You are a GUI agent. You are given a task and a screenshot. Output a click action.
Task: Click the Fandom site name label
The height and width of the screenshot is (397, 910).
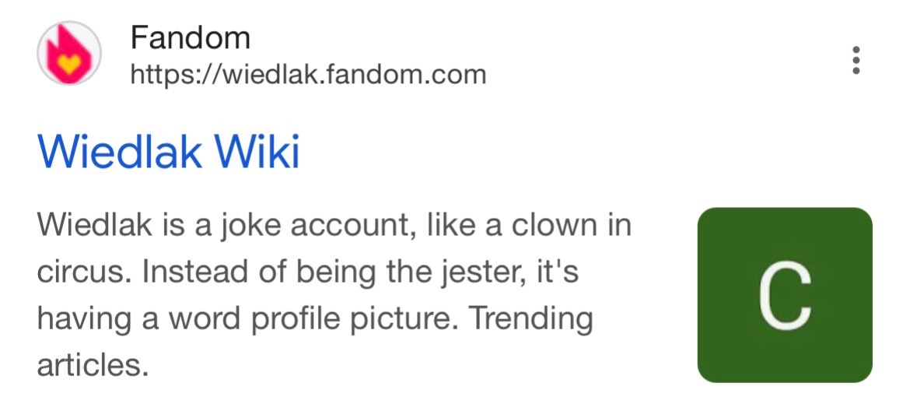[191, 39]
